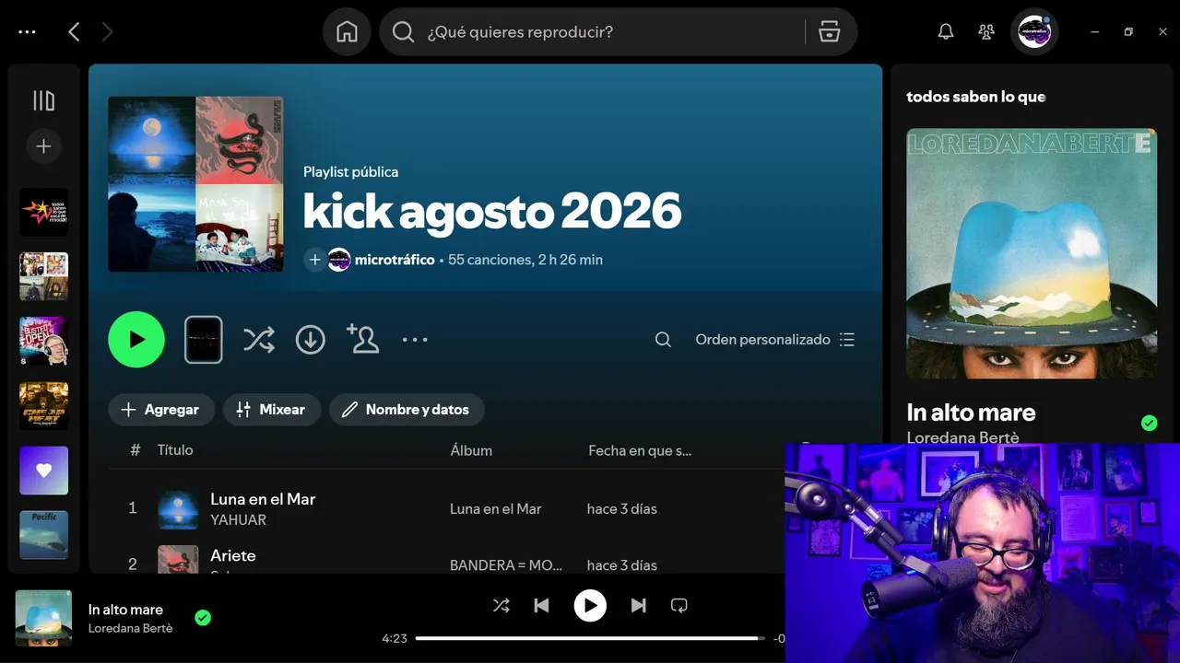This screenshot has height=663, width=1180.
Task: Sort by the Álbum column header
Action: coord(471,450)
